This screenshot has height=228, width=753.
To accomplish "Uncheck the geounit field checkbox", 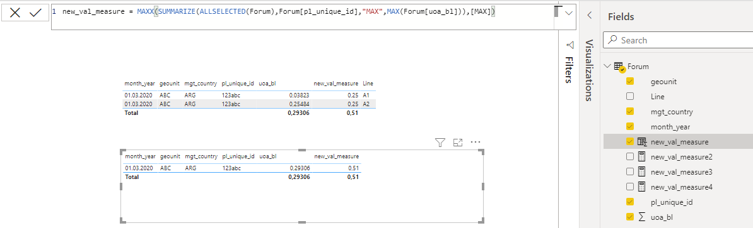I will coord(630,82).
